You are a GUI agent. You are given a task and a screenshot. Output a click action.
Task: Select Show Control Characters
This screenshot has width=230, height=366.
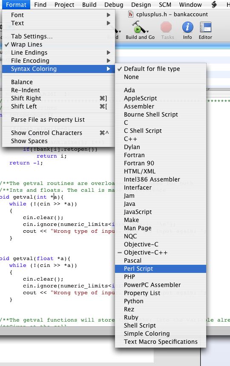tap(58, 133)
